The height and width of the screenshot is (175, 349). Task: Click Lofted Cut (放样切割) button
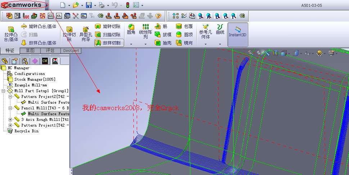coord(109,43)
